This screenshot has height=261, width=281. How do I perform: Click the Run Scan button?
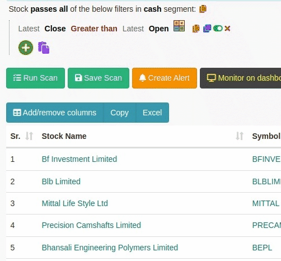click(x=35, y=78)
